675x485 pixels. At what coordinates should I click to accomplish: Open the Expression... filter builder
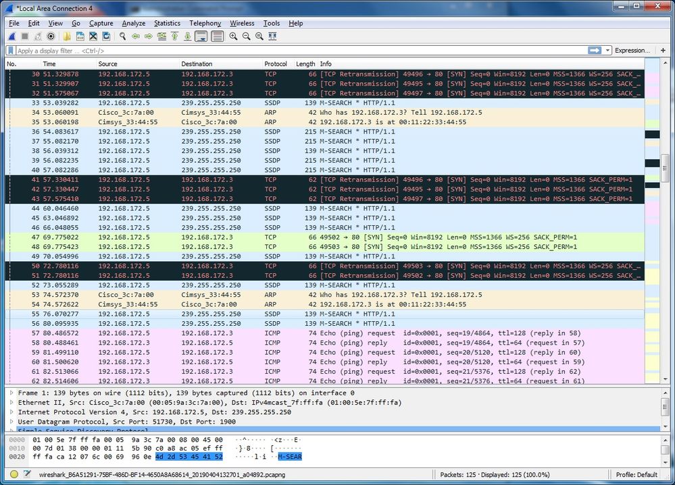[632, 51]
